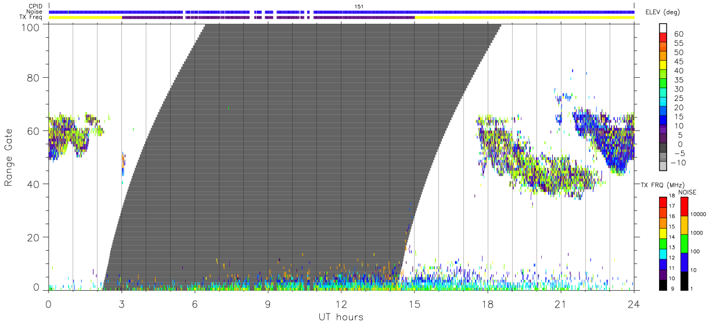Click the '10000' label on the NOISE legend
This screenshot has width=713, height=329.
tap(698, 215)
